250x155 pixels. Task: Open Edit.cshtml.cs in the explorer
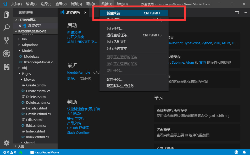(x=36, y=125)
